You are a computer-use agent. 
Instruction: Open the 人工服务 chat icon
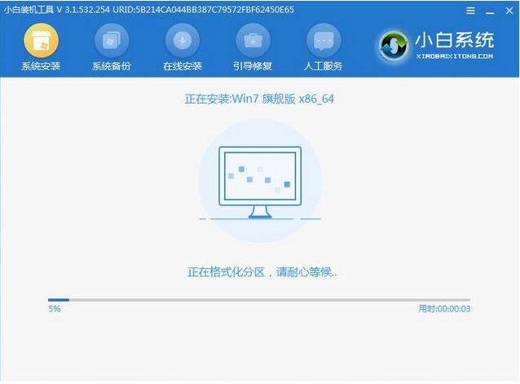(x=324, y=41)
